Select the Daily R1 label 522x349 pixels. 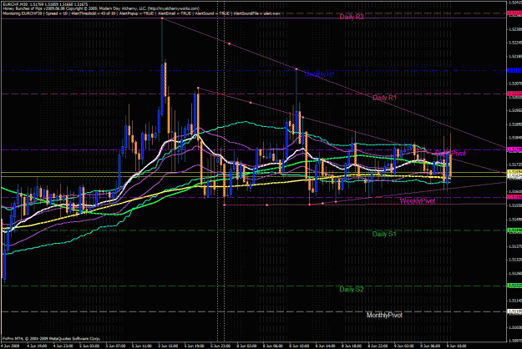pos(384,98)
